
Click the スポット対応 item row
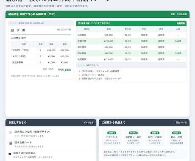(x=41, y=56)
